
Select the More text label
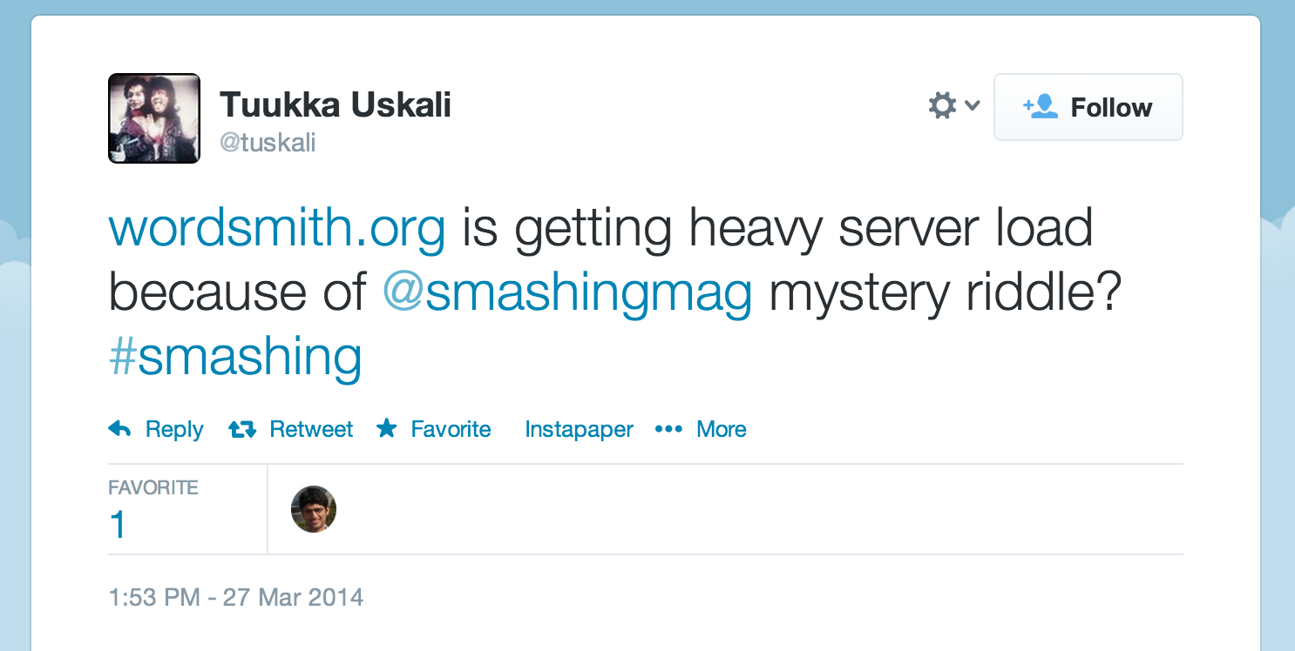(x=722, y=429)
